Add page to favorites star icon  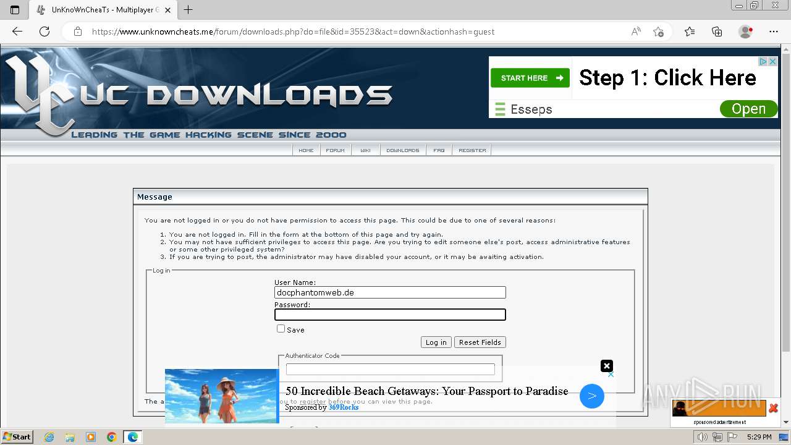click(x=658, y=32)
